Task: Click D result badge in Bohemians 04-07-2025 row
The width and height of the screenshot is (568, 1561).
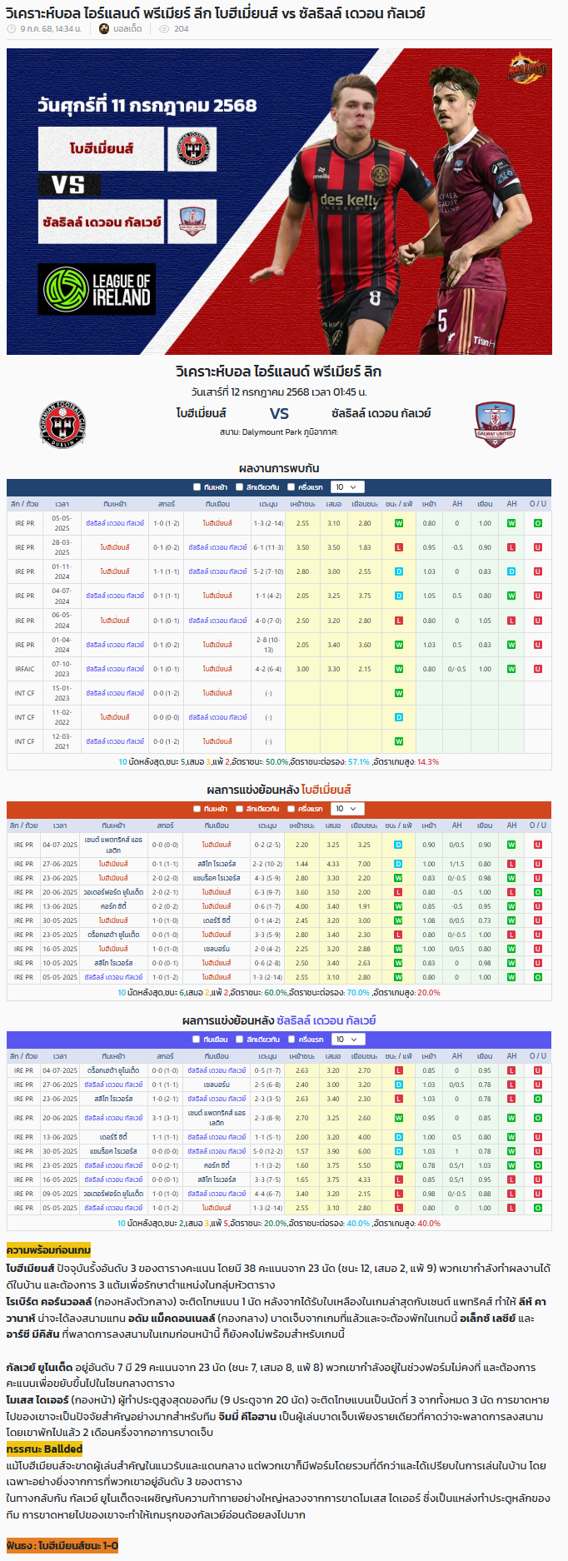Action: tap(398, 845)
